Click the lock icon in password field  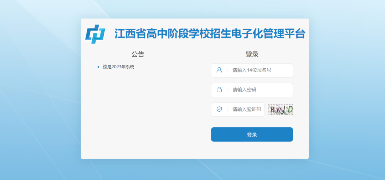pos(219,90)
